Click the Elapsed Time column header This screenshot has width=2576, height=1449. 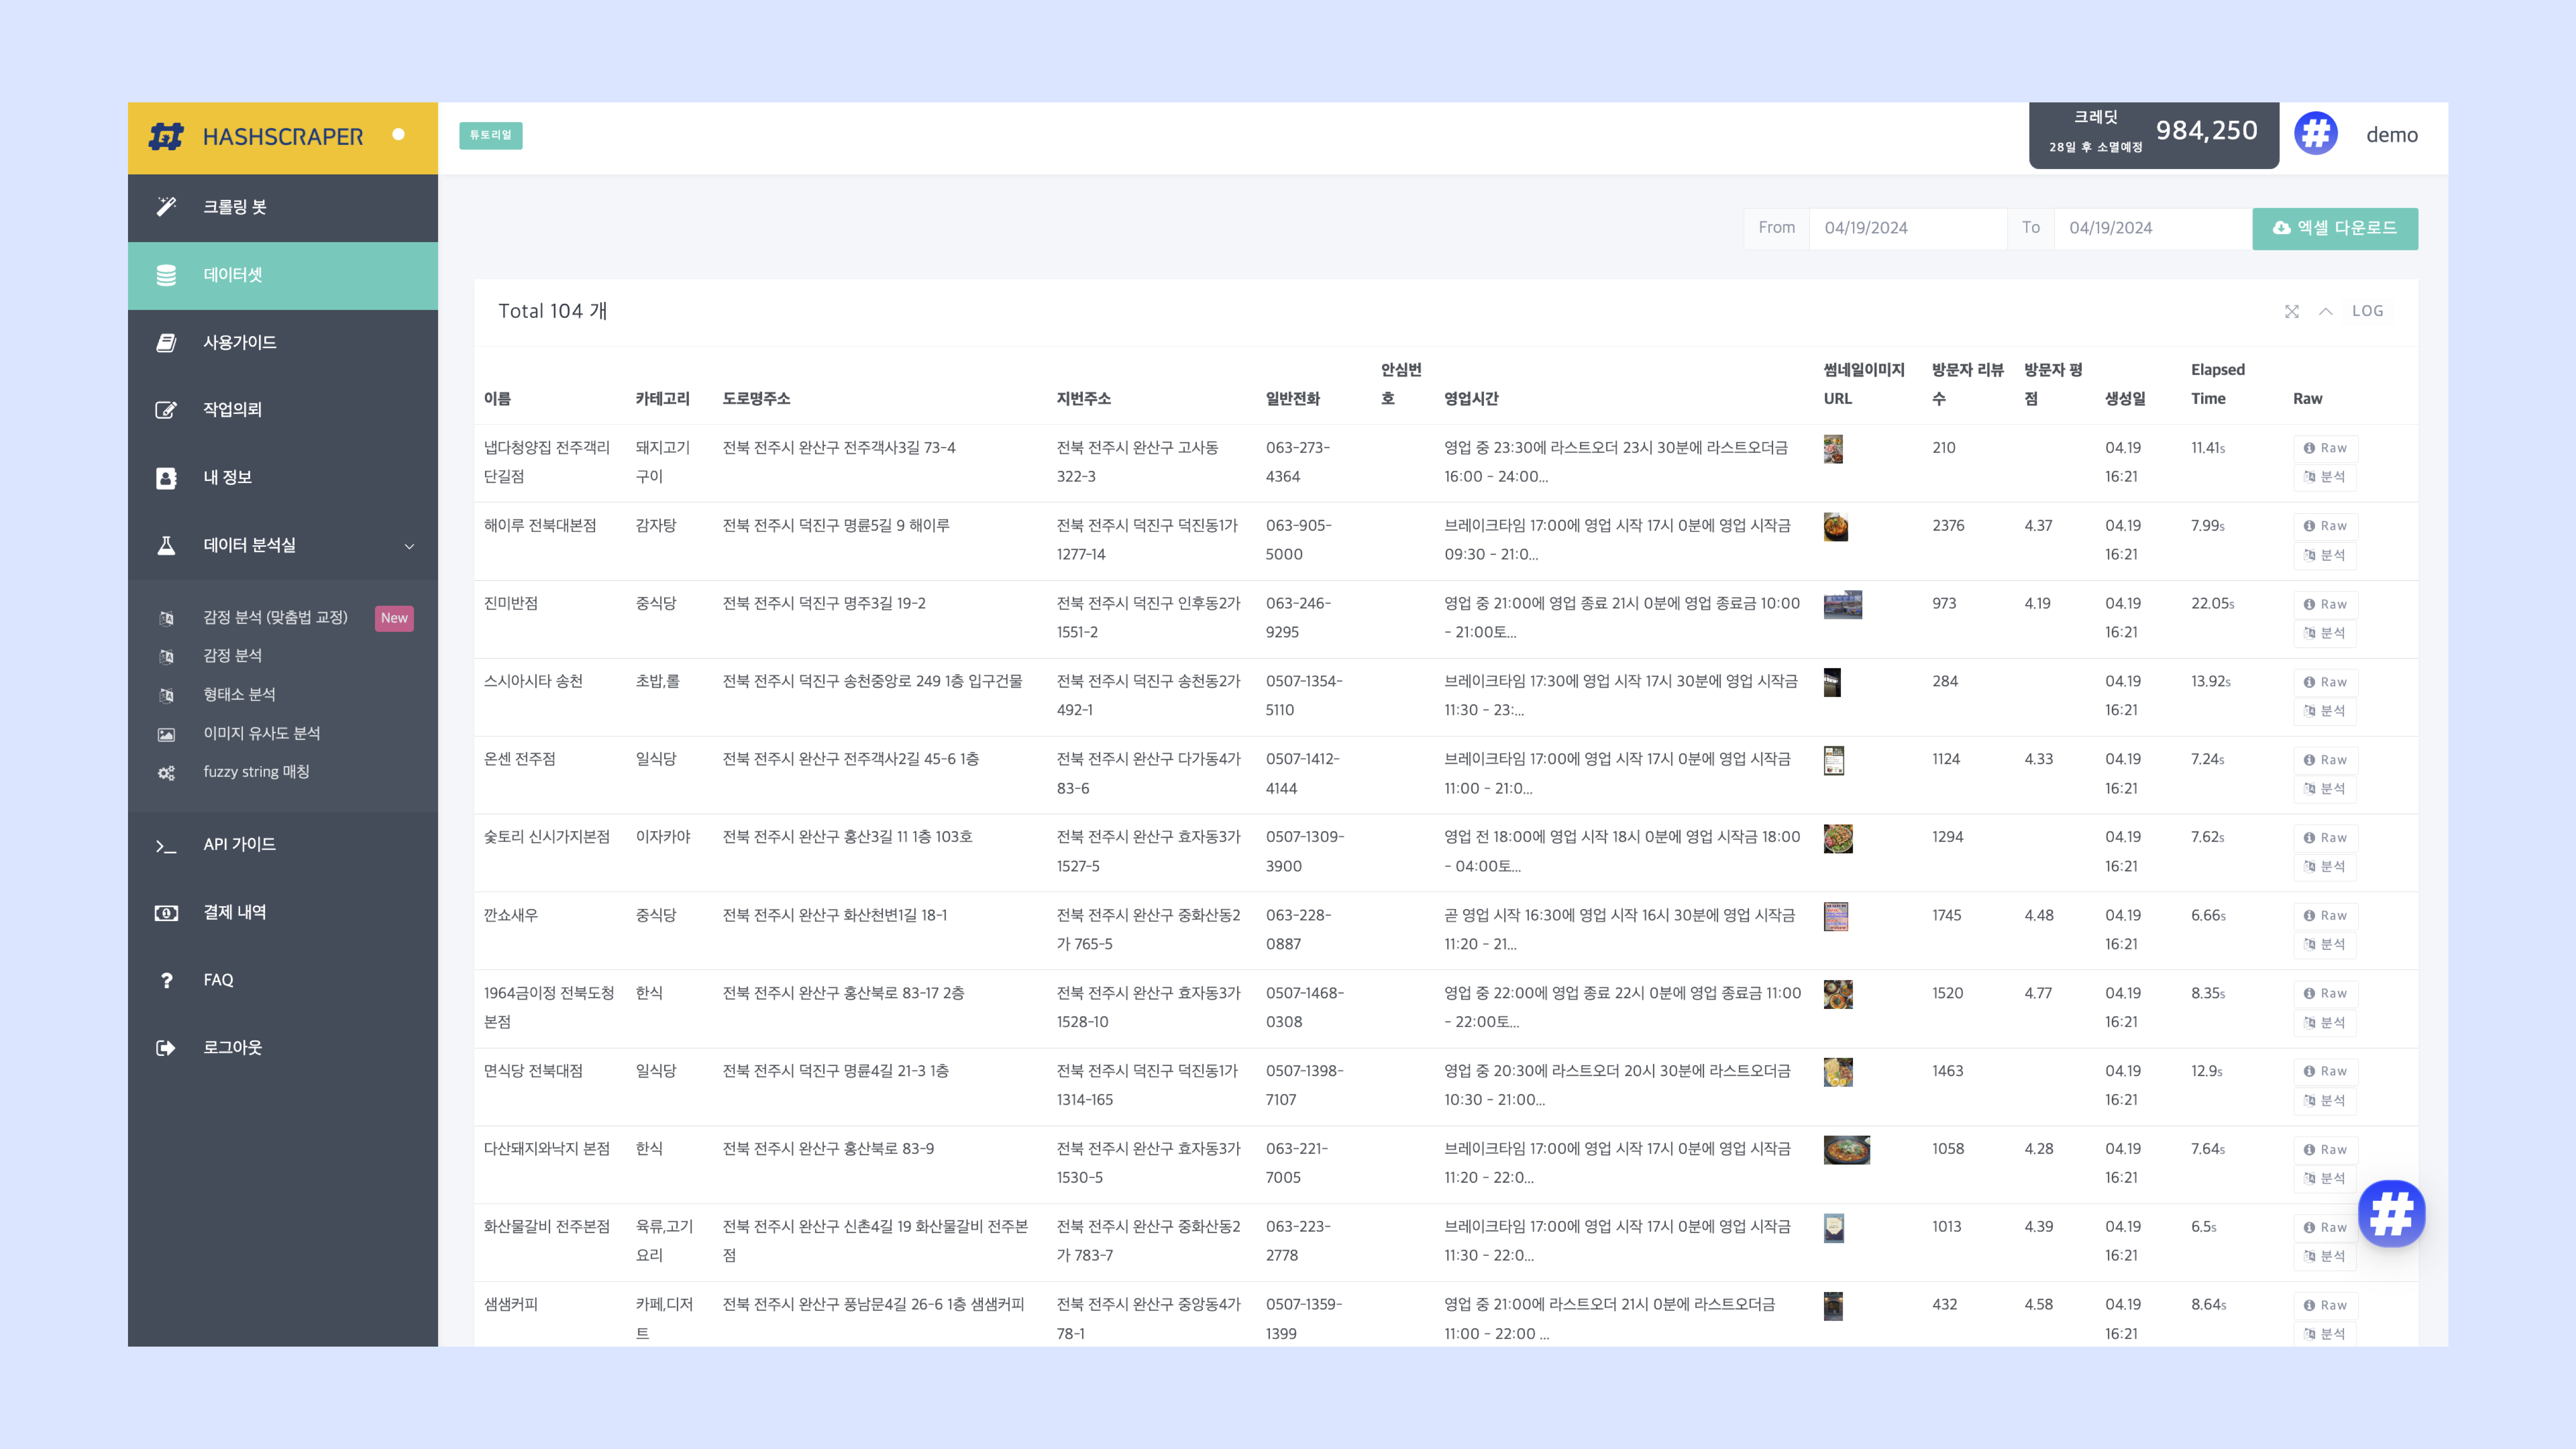point(2218,384)
